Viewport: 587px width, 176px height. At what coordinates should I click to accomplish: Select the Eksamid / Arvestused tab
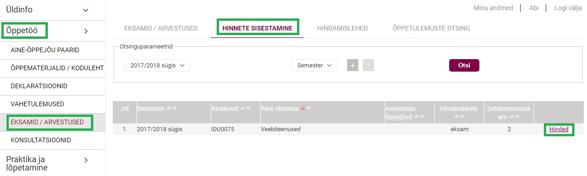point(161,28)
